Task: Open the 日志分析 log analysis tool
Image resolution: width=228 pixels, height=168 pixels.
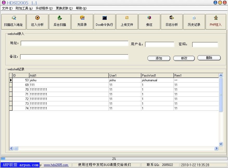Action: [x=172, y=22]
